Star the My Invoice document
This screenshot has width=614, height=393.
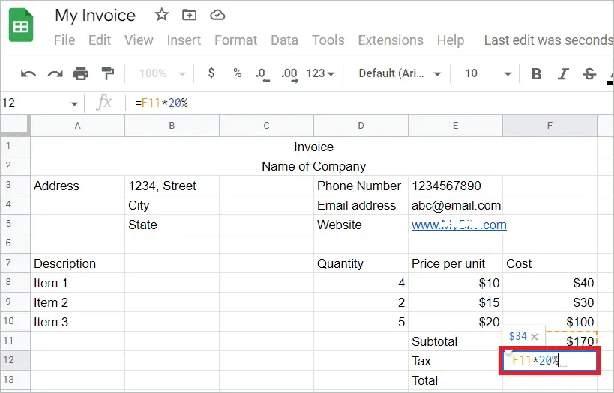pos(161,15)
